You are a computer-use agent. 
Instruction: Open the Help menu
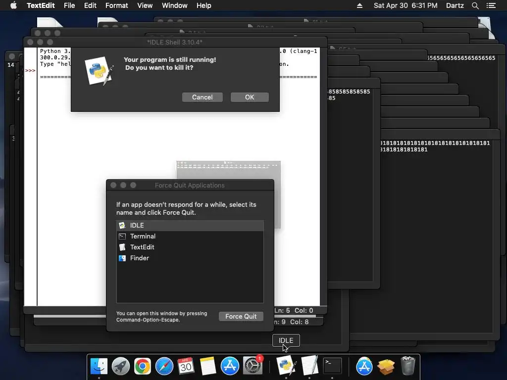click(203, 5)
